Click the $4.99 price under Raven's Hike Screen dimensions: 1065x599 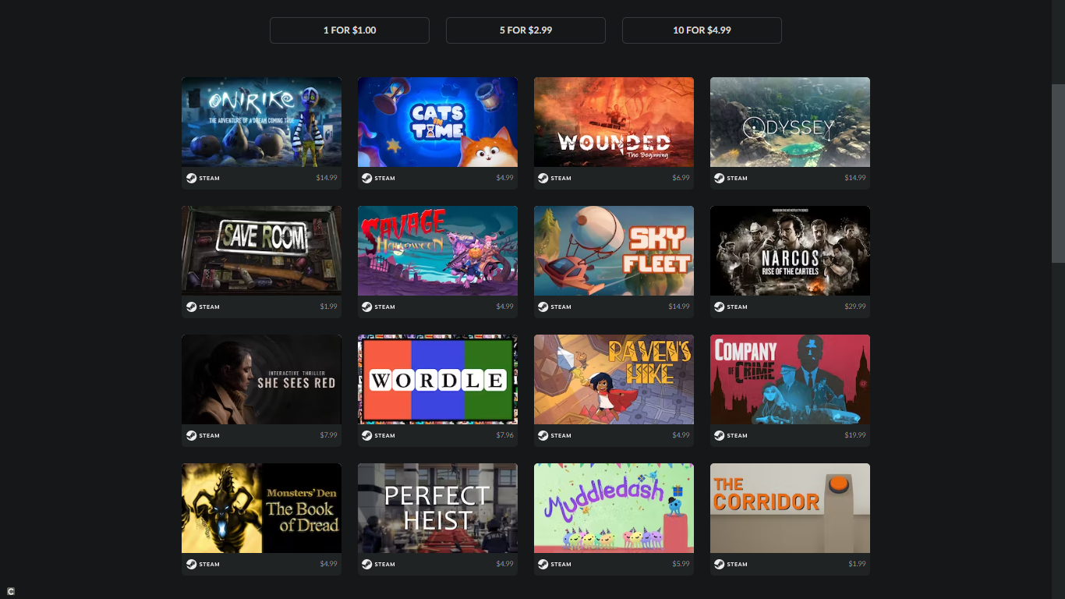click(681, 435)
